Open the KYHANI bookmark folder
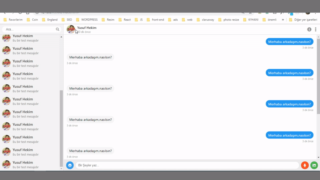The image size is (320, 180). [251, 20]
